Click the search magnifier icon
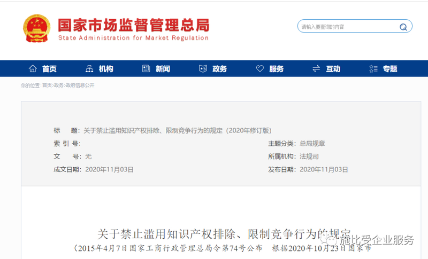Screen dimensions: 428x259 pos(403,27)
